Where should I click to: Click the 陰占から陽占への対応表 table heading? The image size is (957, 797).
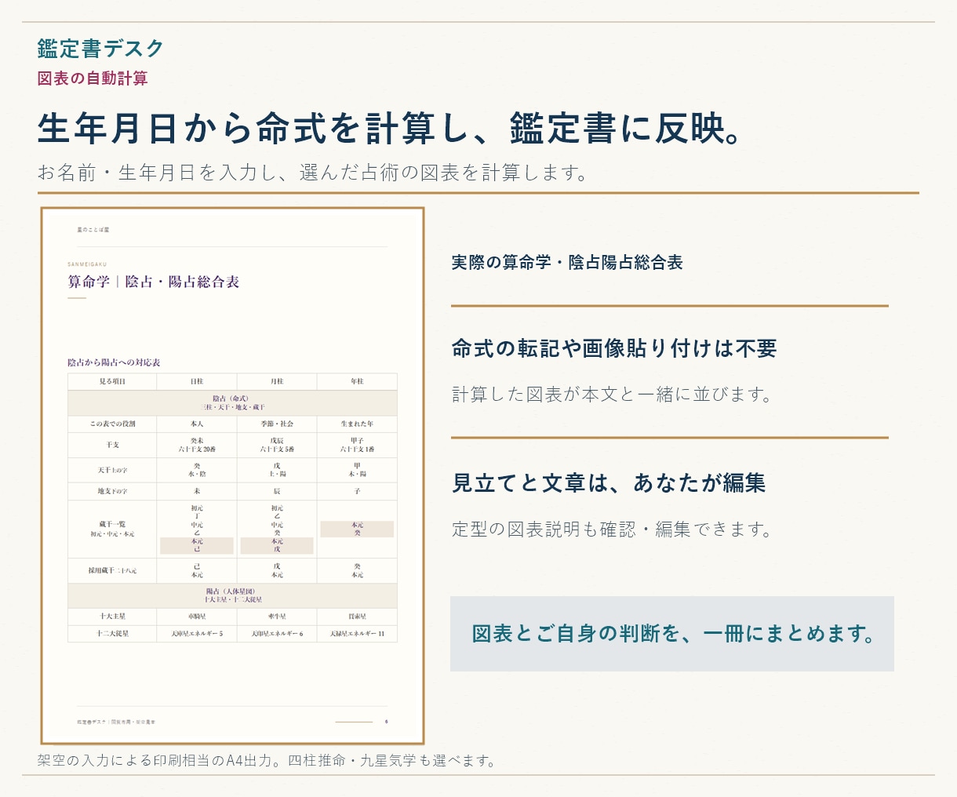click(x=114, y=362)
